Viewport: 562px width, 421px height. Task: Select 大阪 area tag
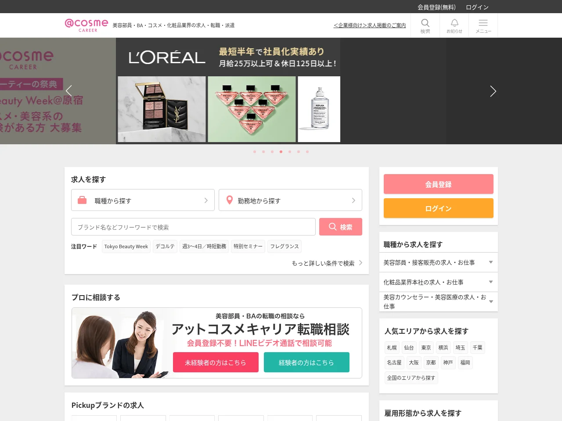pyautogui.click(x=414, y=363)
